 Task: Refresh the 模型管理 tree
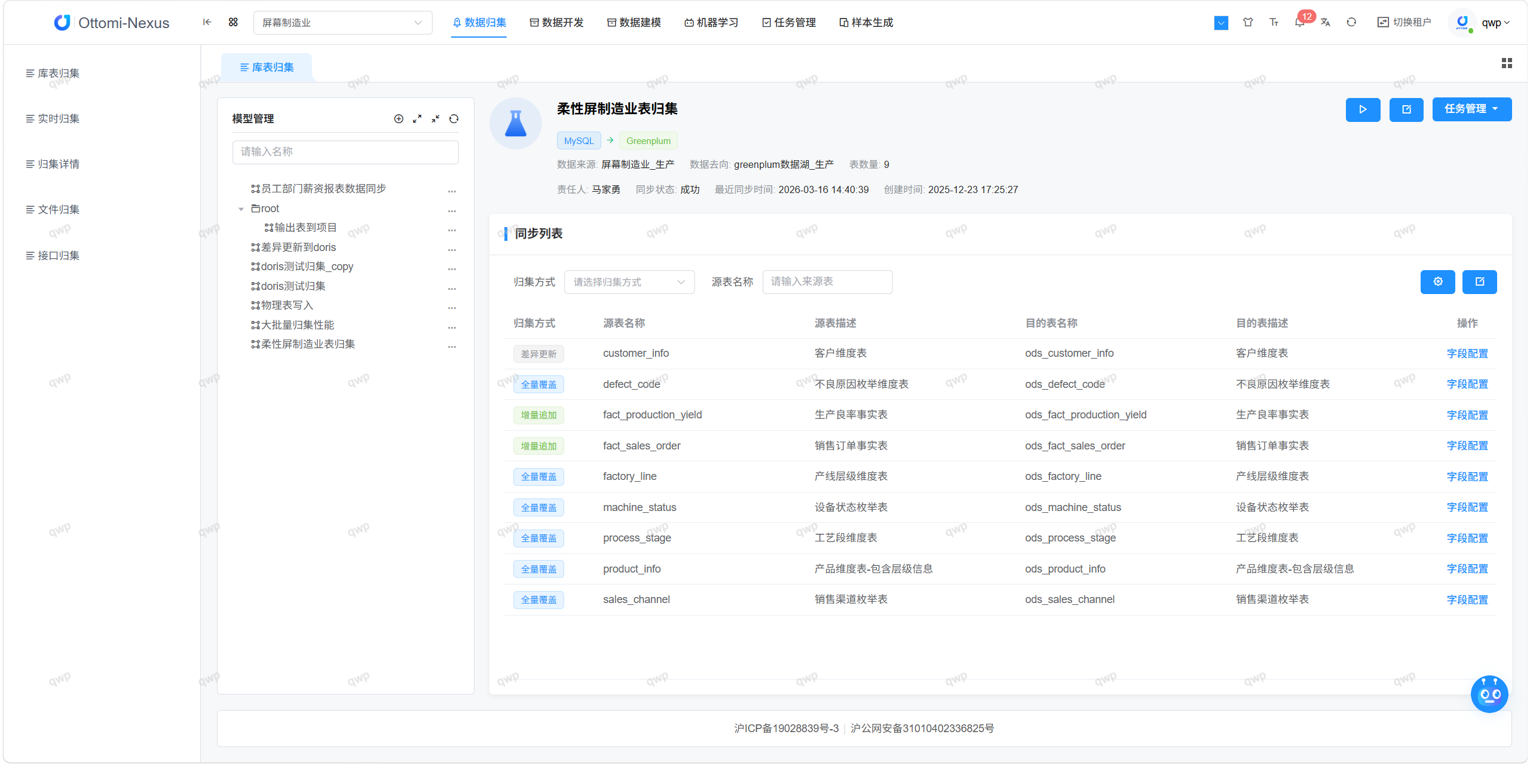[x=454, y=119]
